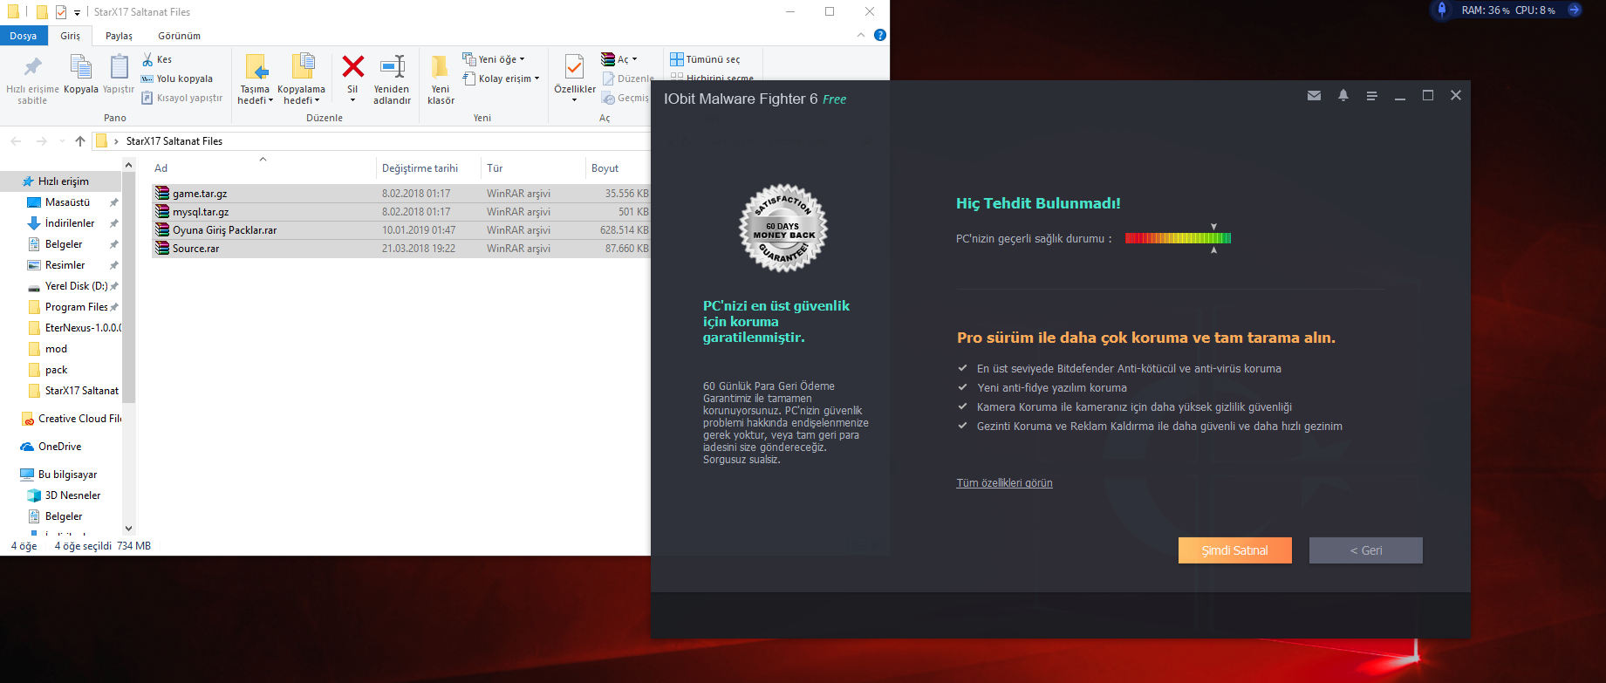Open the mod folder in sidebar
The height and width of the screenshot is (683, 1606).
tap(56, 349)
